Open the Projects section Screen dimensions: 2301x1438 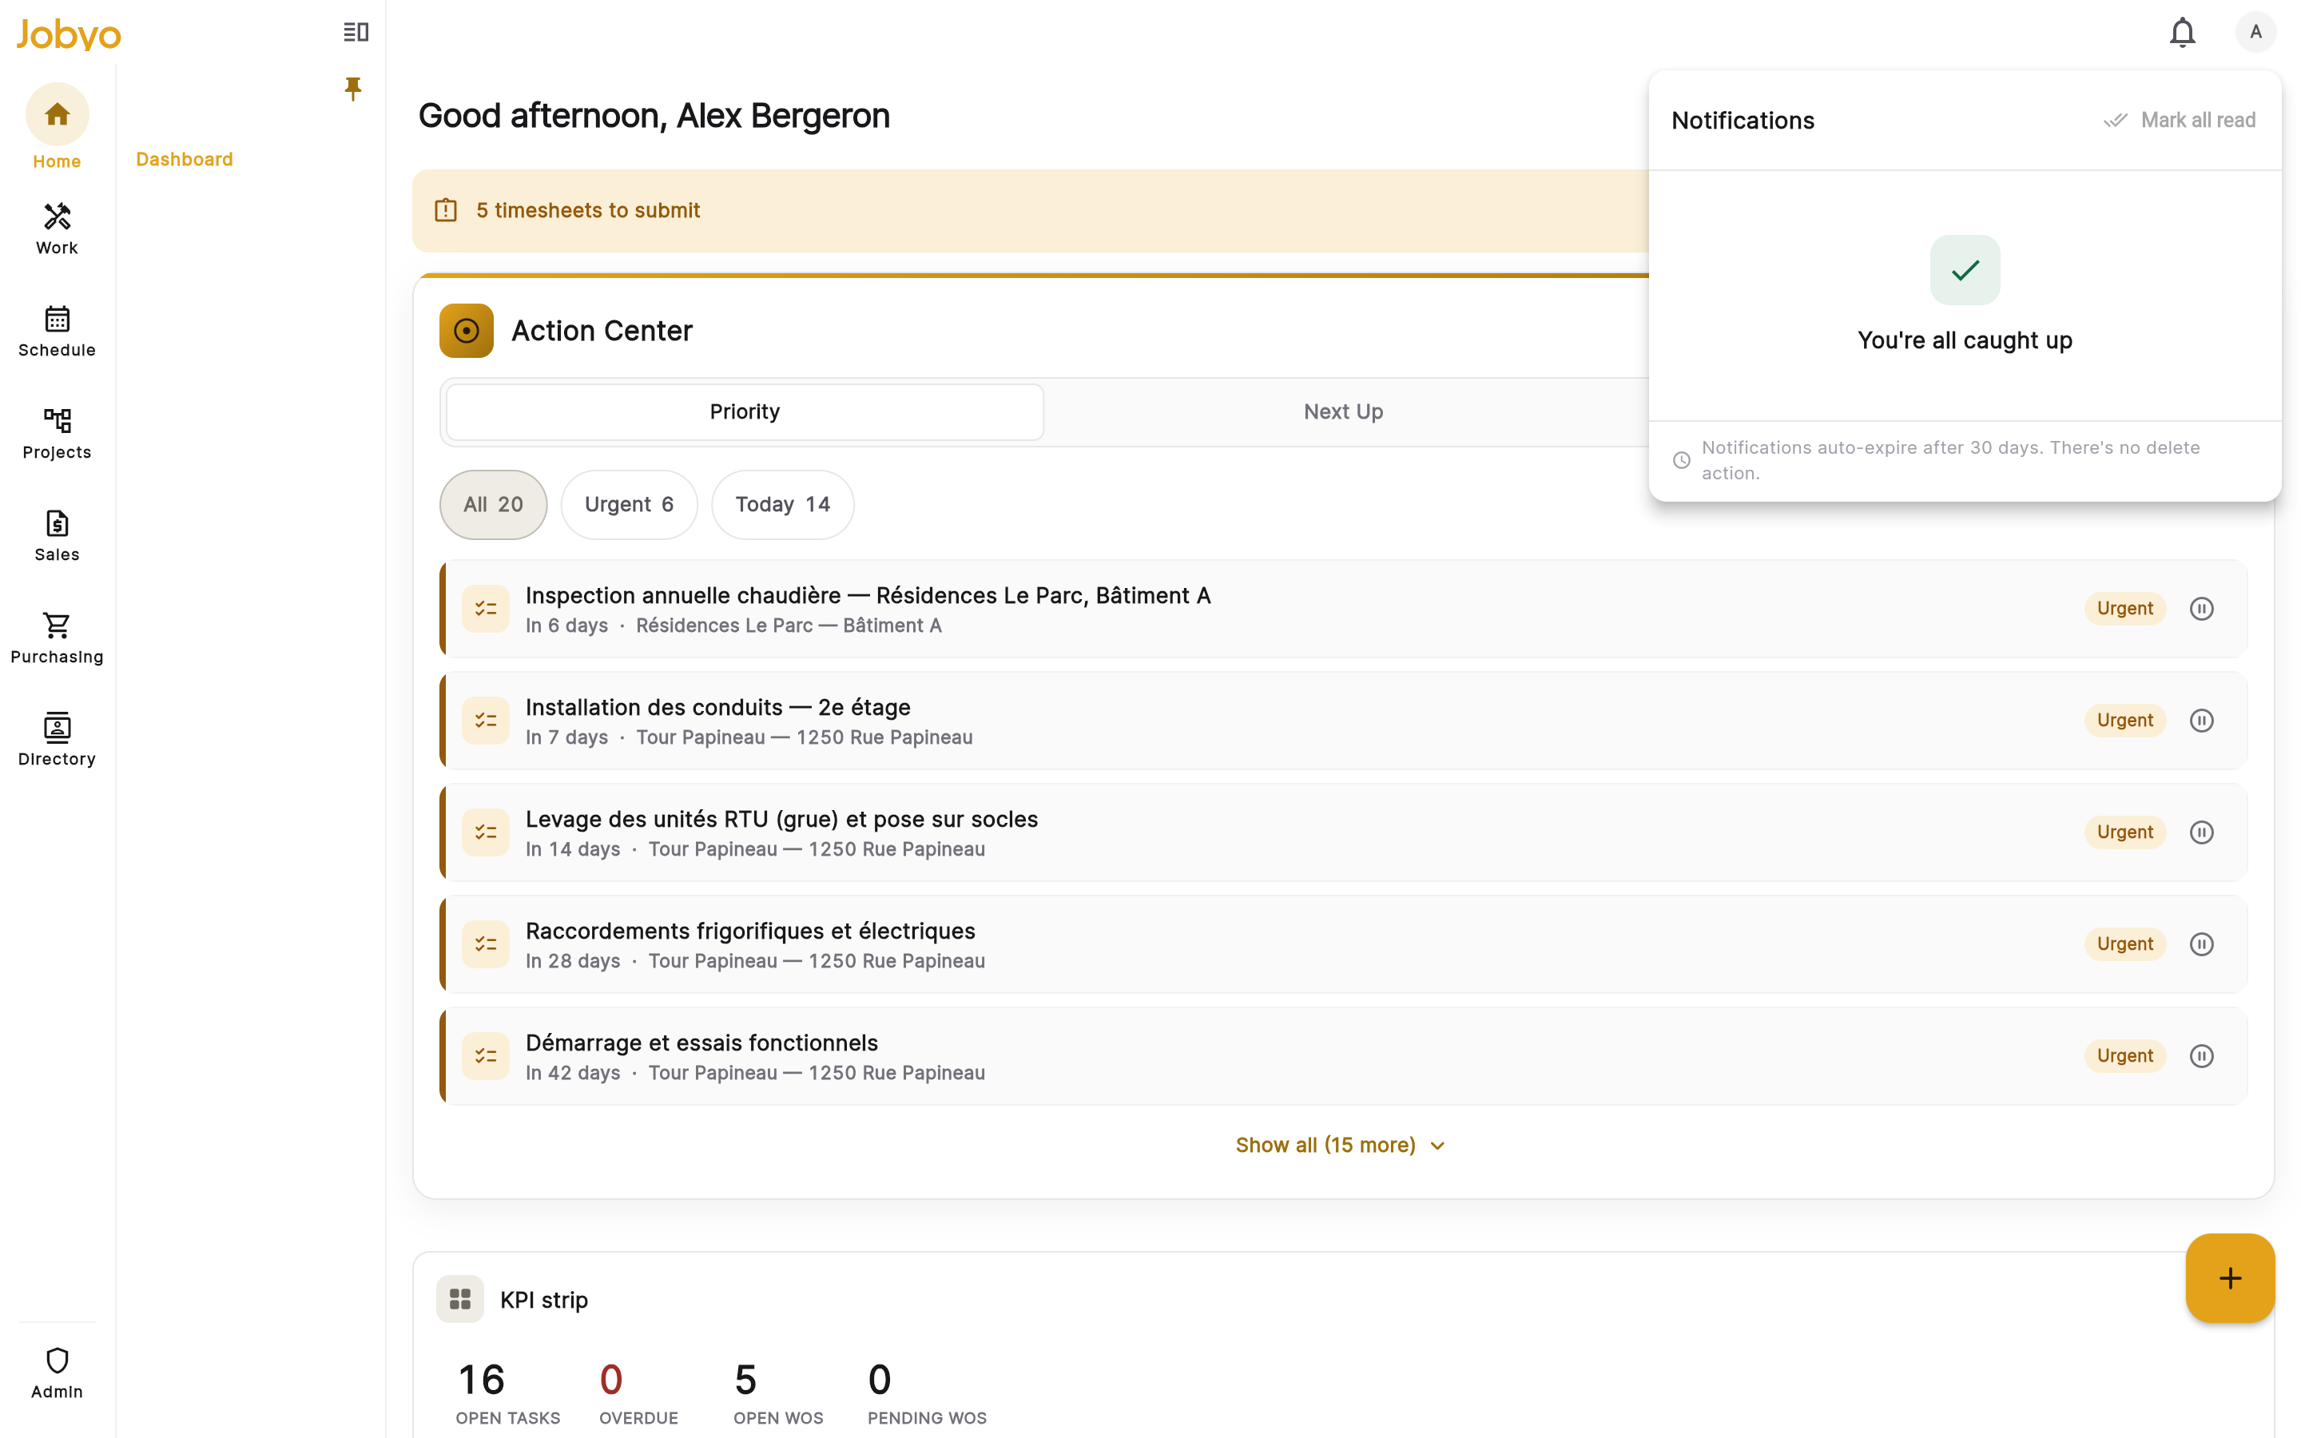57,434
